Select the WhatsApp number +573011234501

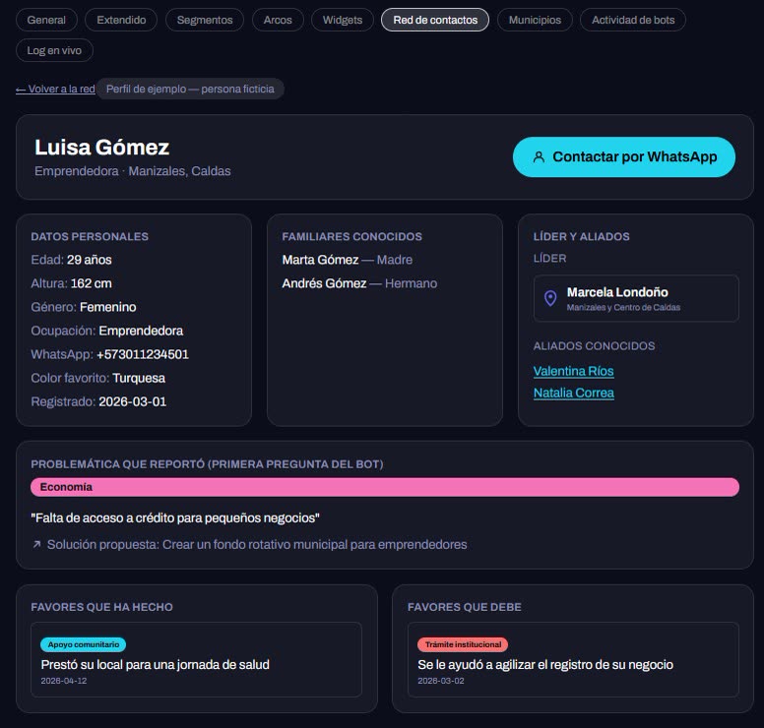(x=143, y=354)
